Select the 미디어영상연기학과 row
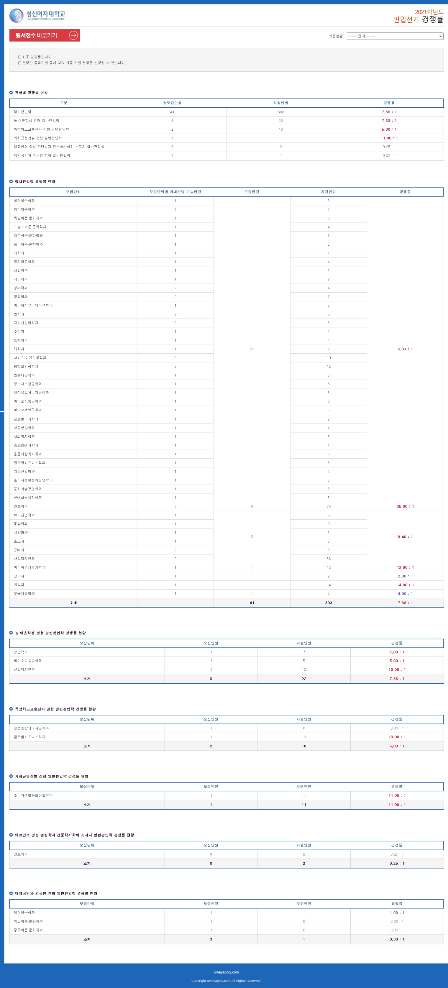The width and height of the screenshot is (448, 988). coord(226,567)
